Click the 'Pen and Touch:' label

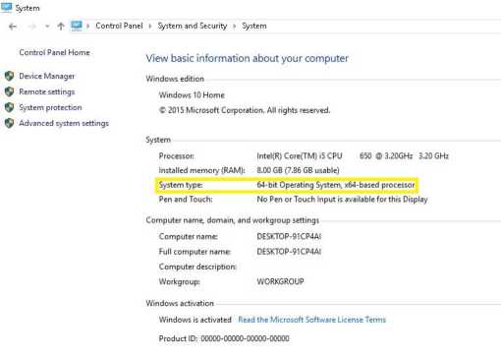coord(186,200)
